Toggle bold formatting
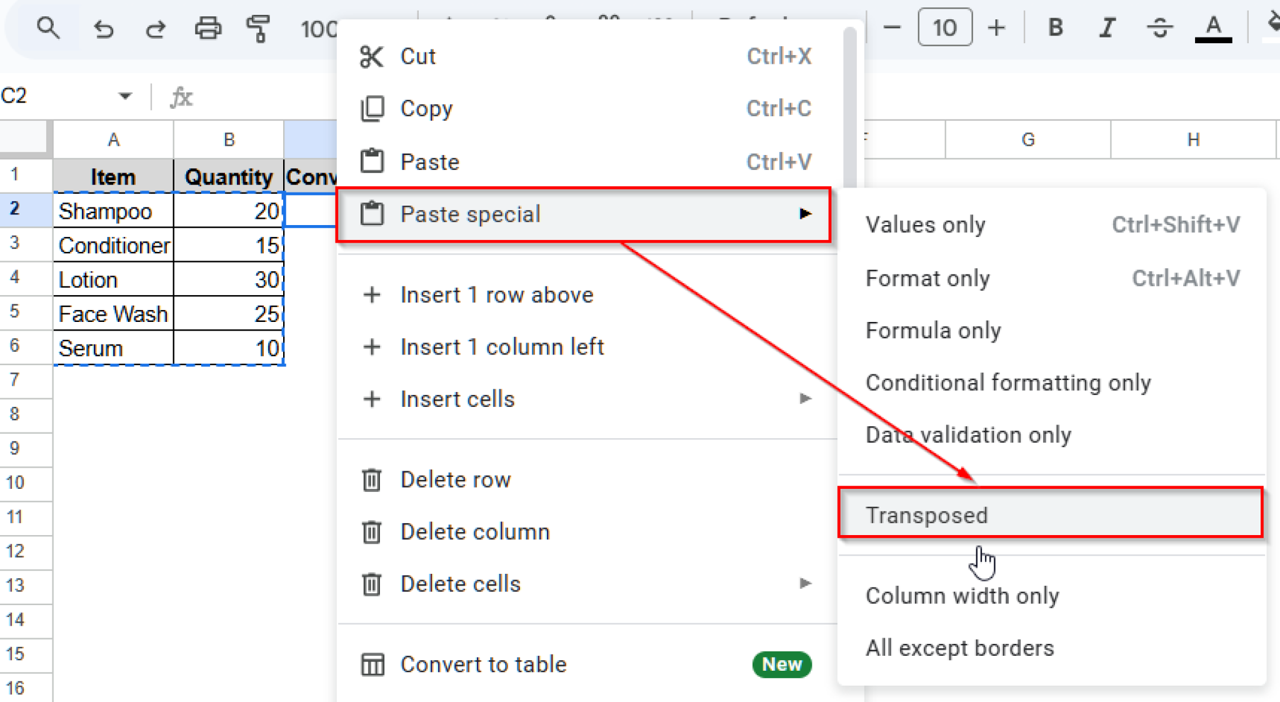The width and height of the screenshot is (1280, 702). coord(1055,27)
